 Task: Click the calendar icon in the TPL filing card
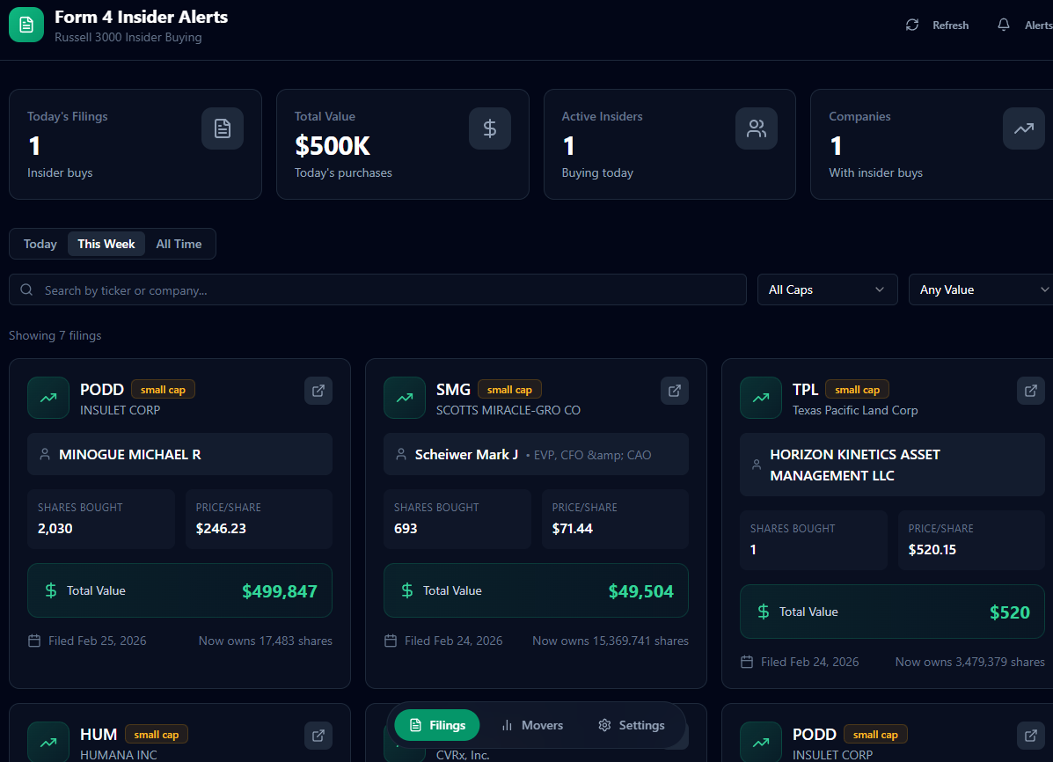747,662
